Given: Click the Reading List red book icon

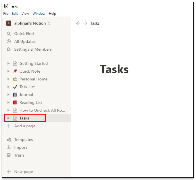Looking at the screenshot, I should pyautogui.click(x=15, y=102).
